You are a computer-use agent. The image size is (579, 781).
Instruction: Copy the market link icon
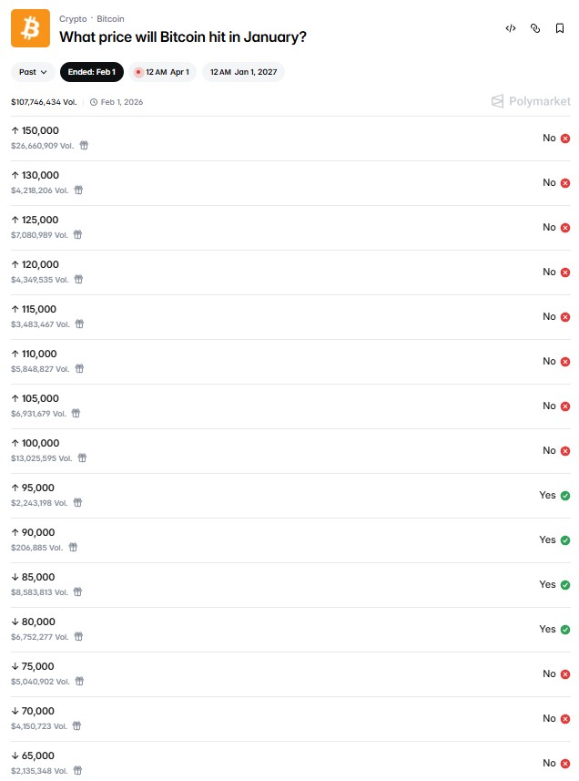(535, 28)
